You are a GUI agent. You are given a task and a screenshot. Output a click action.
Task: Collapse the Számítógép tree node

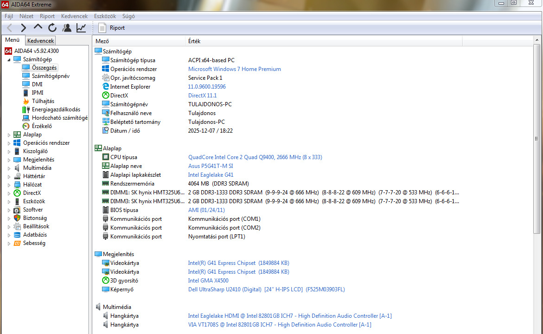pyautogui.click(x=9, y=59)
